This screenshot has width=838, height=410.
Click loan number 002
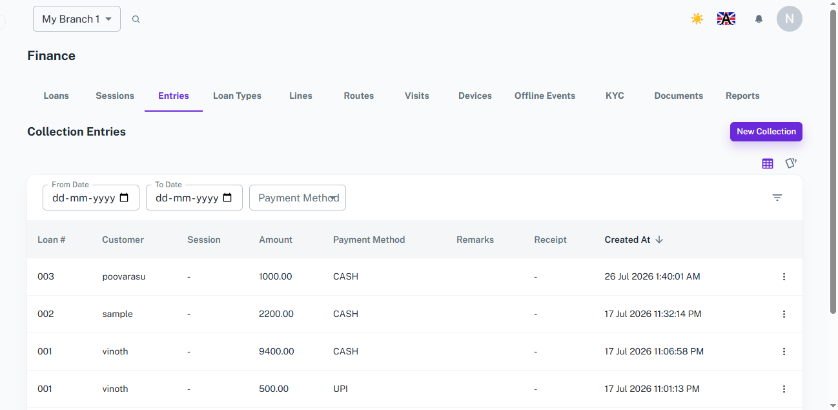click(46, 314)
